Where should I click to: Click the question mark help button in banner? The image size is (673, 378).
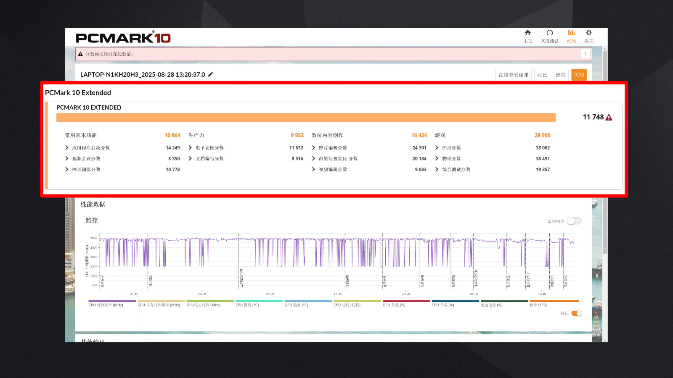(x=585, y=54)
